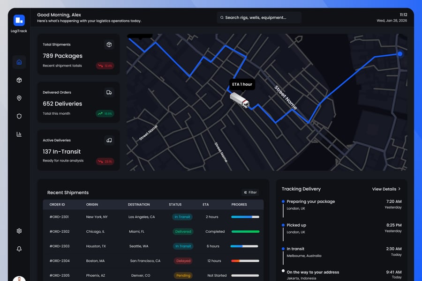Click the delivery truck marker on the map

tap(239, 100)
